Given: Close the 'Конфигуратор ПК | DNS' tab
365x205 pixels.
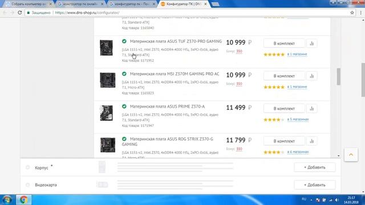Looking at the screenshot, I should [x=205, y=4].
